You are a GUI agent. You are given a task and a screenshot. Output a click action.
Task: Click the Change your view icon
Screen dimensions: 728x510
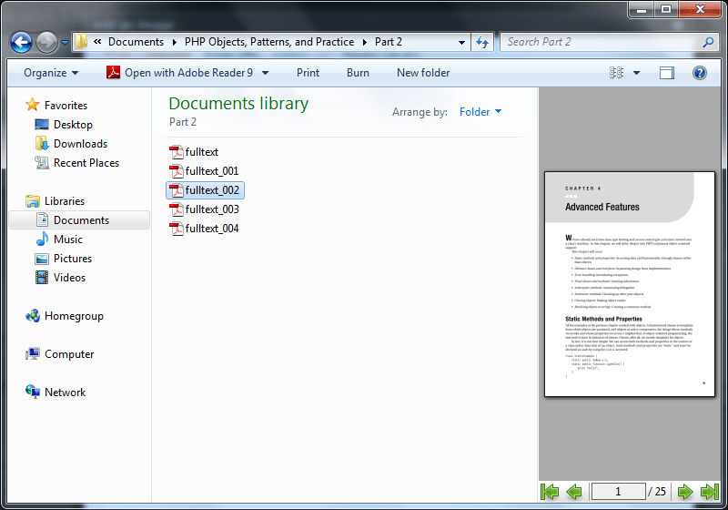click(x=617, y=73)
